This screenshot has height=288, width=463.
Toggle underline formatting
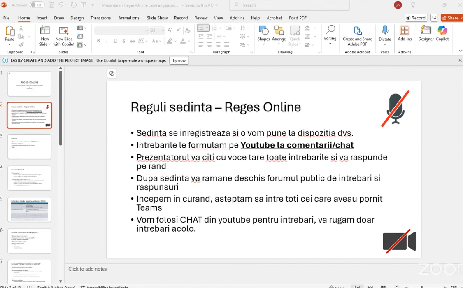[115, 41]
